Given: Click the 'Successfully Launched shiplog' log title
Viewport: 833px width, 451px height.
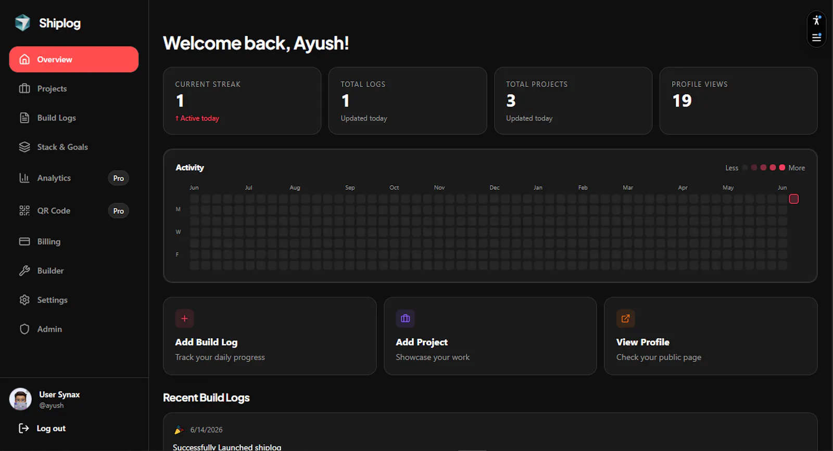Looking at the screenshot, I should (x=227, y=447).
